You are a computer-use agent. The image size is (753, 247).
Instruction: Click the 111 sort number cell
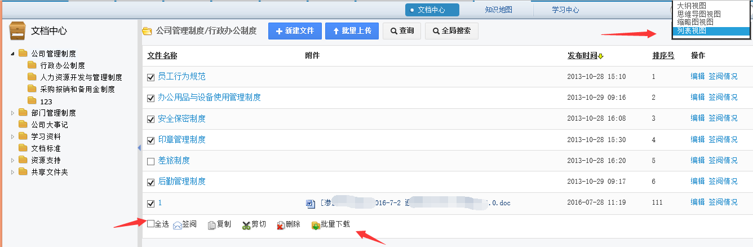coord(657,203)
